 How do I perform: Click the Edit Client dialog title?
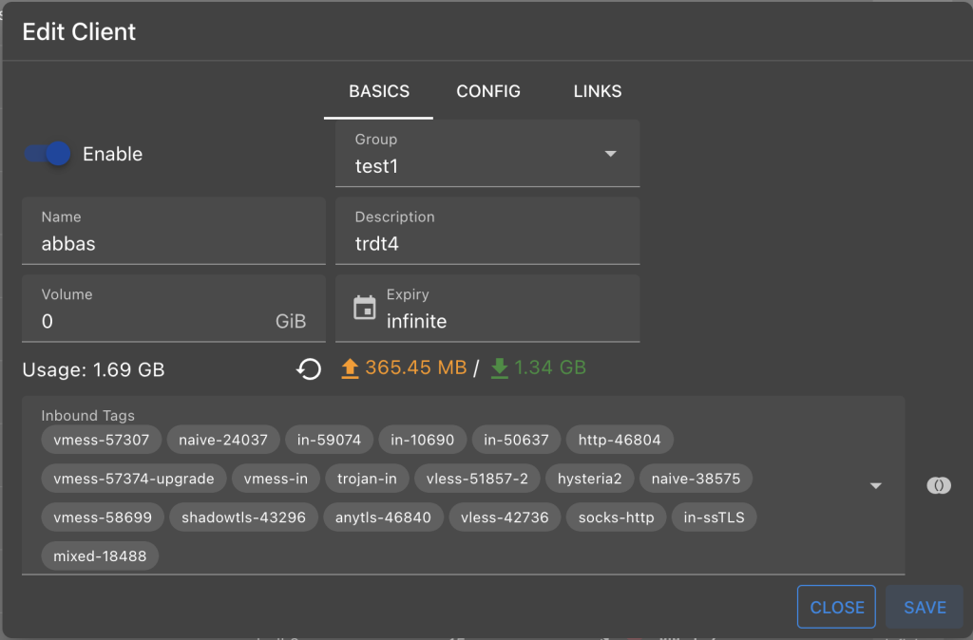coord(79,31)
